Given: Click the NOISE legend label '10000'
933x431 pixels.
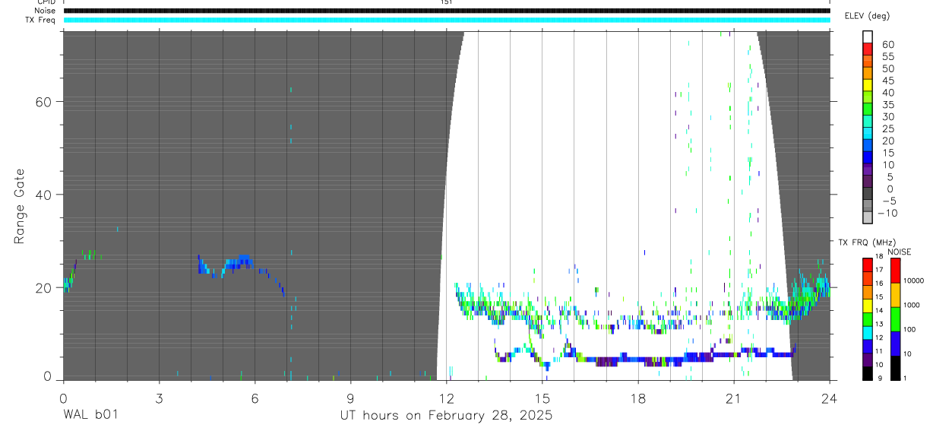Looking at the screenshot, I should 914,281.
